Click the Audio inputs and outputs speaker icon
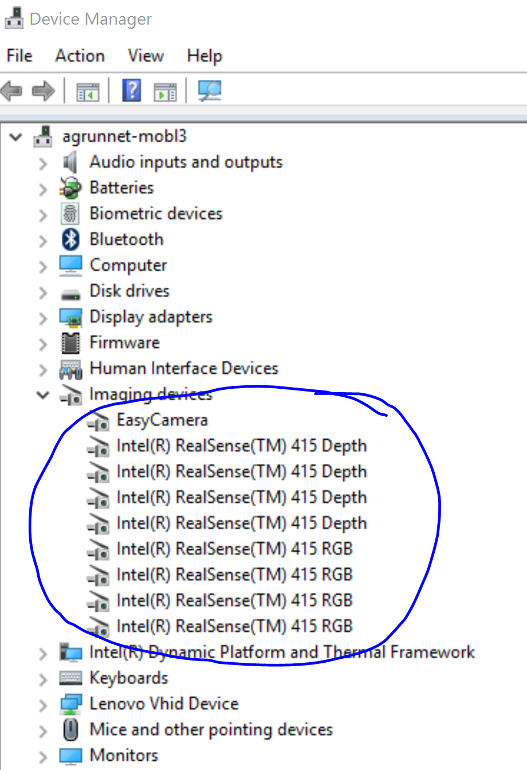The height and width of the screenshot is (770, 527). (70, 162)
